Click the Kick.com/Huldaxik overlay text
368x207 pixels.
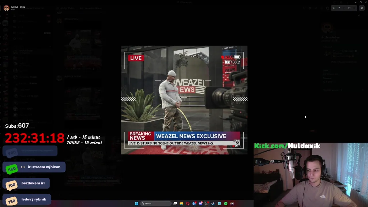pos(287,146)
